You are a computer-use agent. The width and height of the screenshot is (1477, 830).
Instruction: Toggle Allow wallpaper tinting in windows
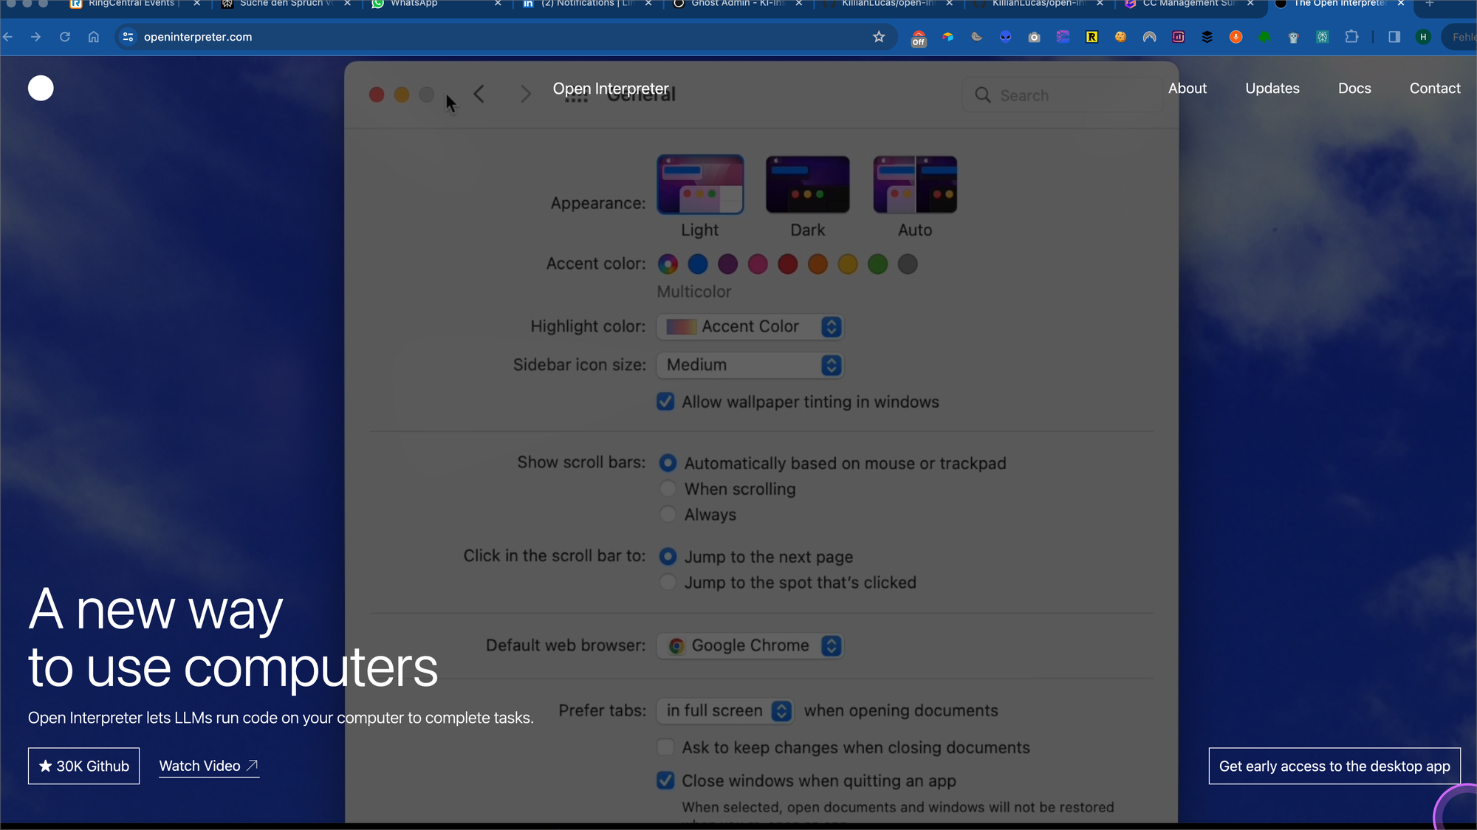pos(665,402)
